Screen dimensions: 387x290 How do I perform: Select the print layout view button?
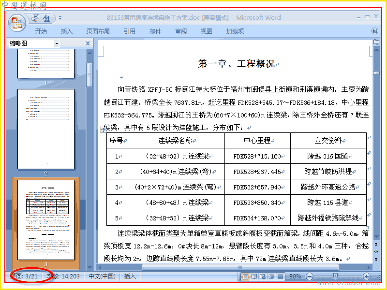(x=245, y=276)
